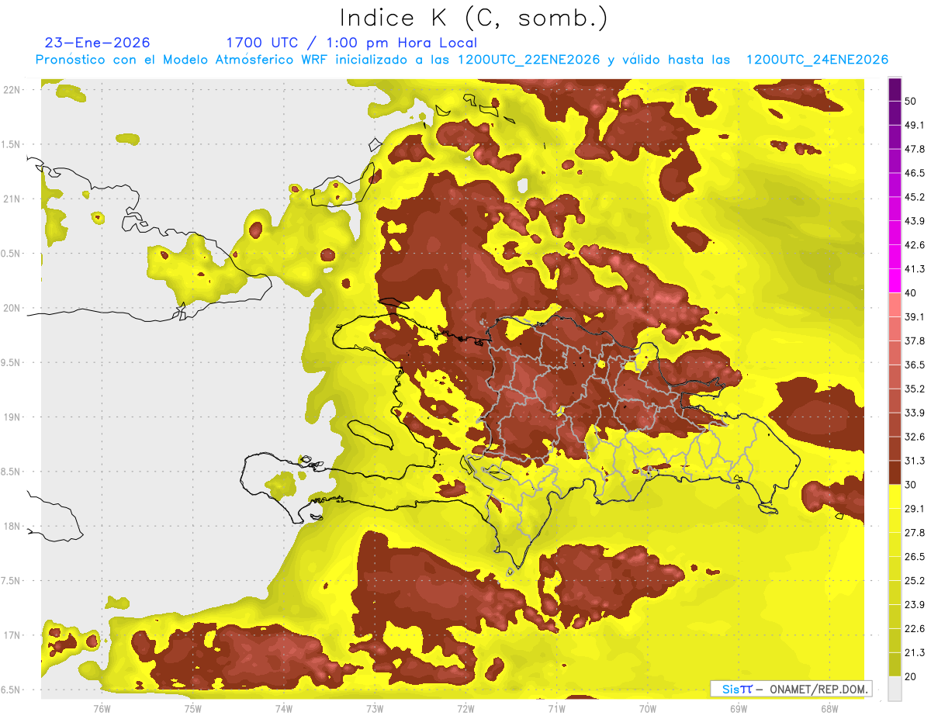The width and height of the screenshot is (931, 719).
Task: Click the '20N' latitude axis label
Action: [12, 308]
